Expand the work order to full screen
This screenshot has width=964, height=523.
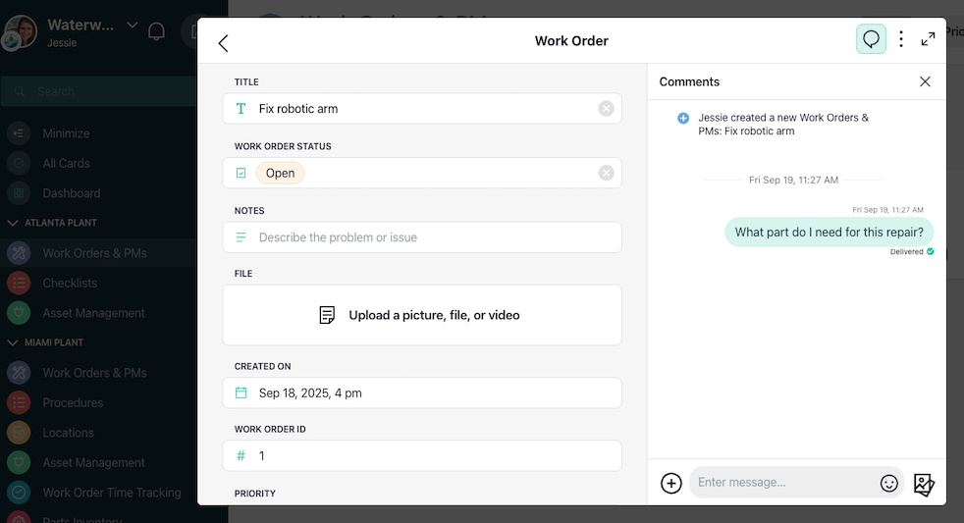[928, 39]
